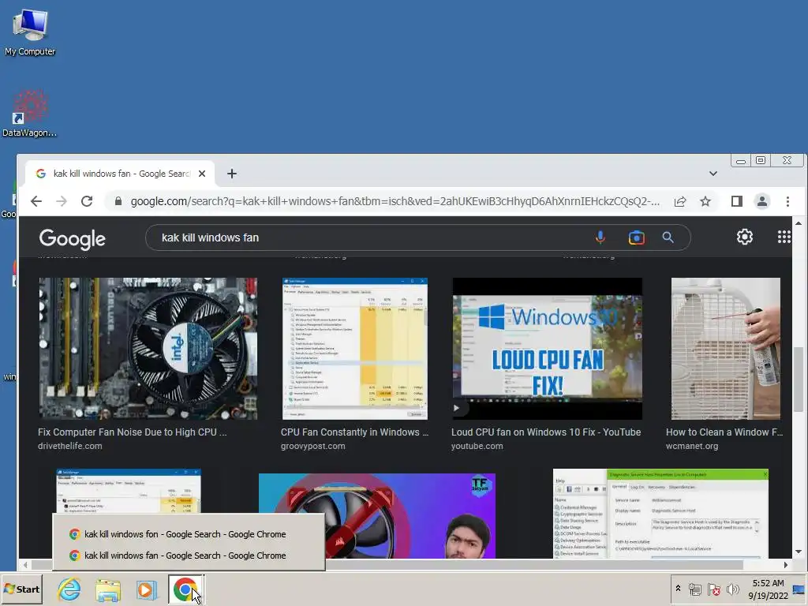
Task: Click the scroll down arrow of the page
Action: tap(799, 552)
